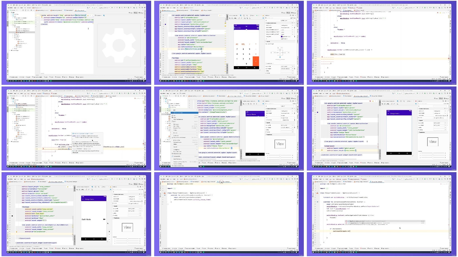Click Android back nav icon in calculator preview
The image size is (458, 257).
[x=238, y=68]
